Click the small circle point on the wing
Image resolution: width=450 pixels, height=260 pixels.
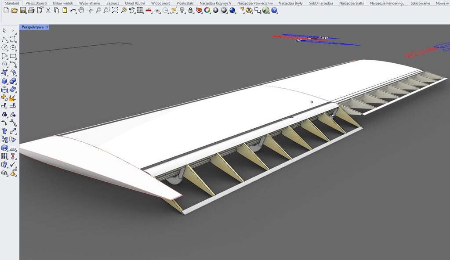coord(312,102)
